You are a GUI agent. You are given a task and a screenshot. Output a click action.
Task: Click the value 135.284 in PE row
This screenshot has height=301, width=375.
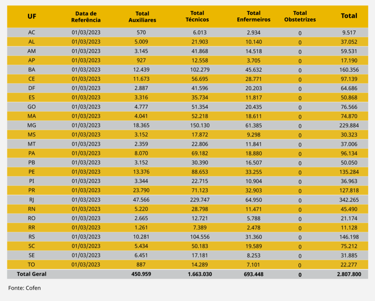[x=349, y=172]
